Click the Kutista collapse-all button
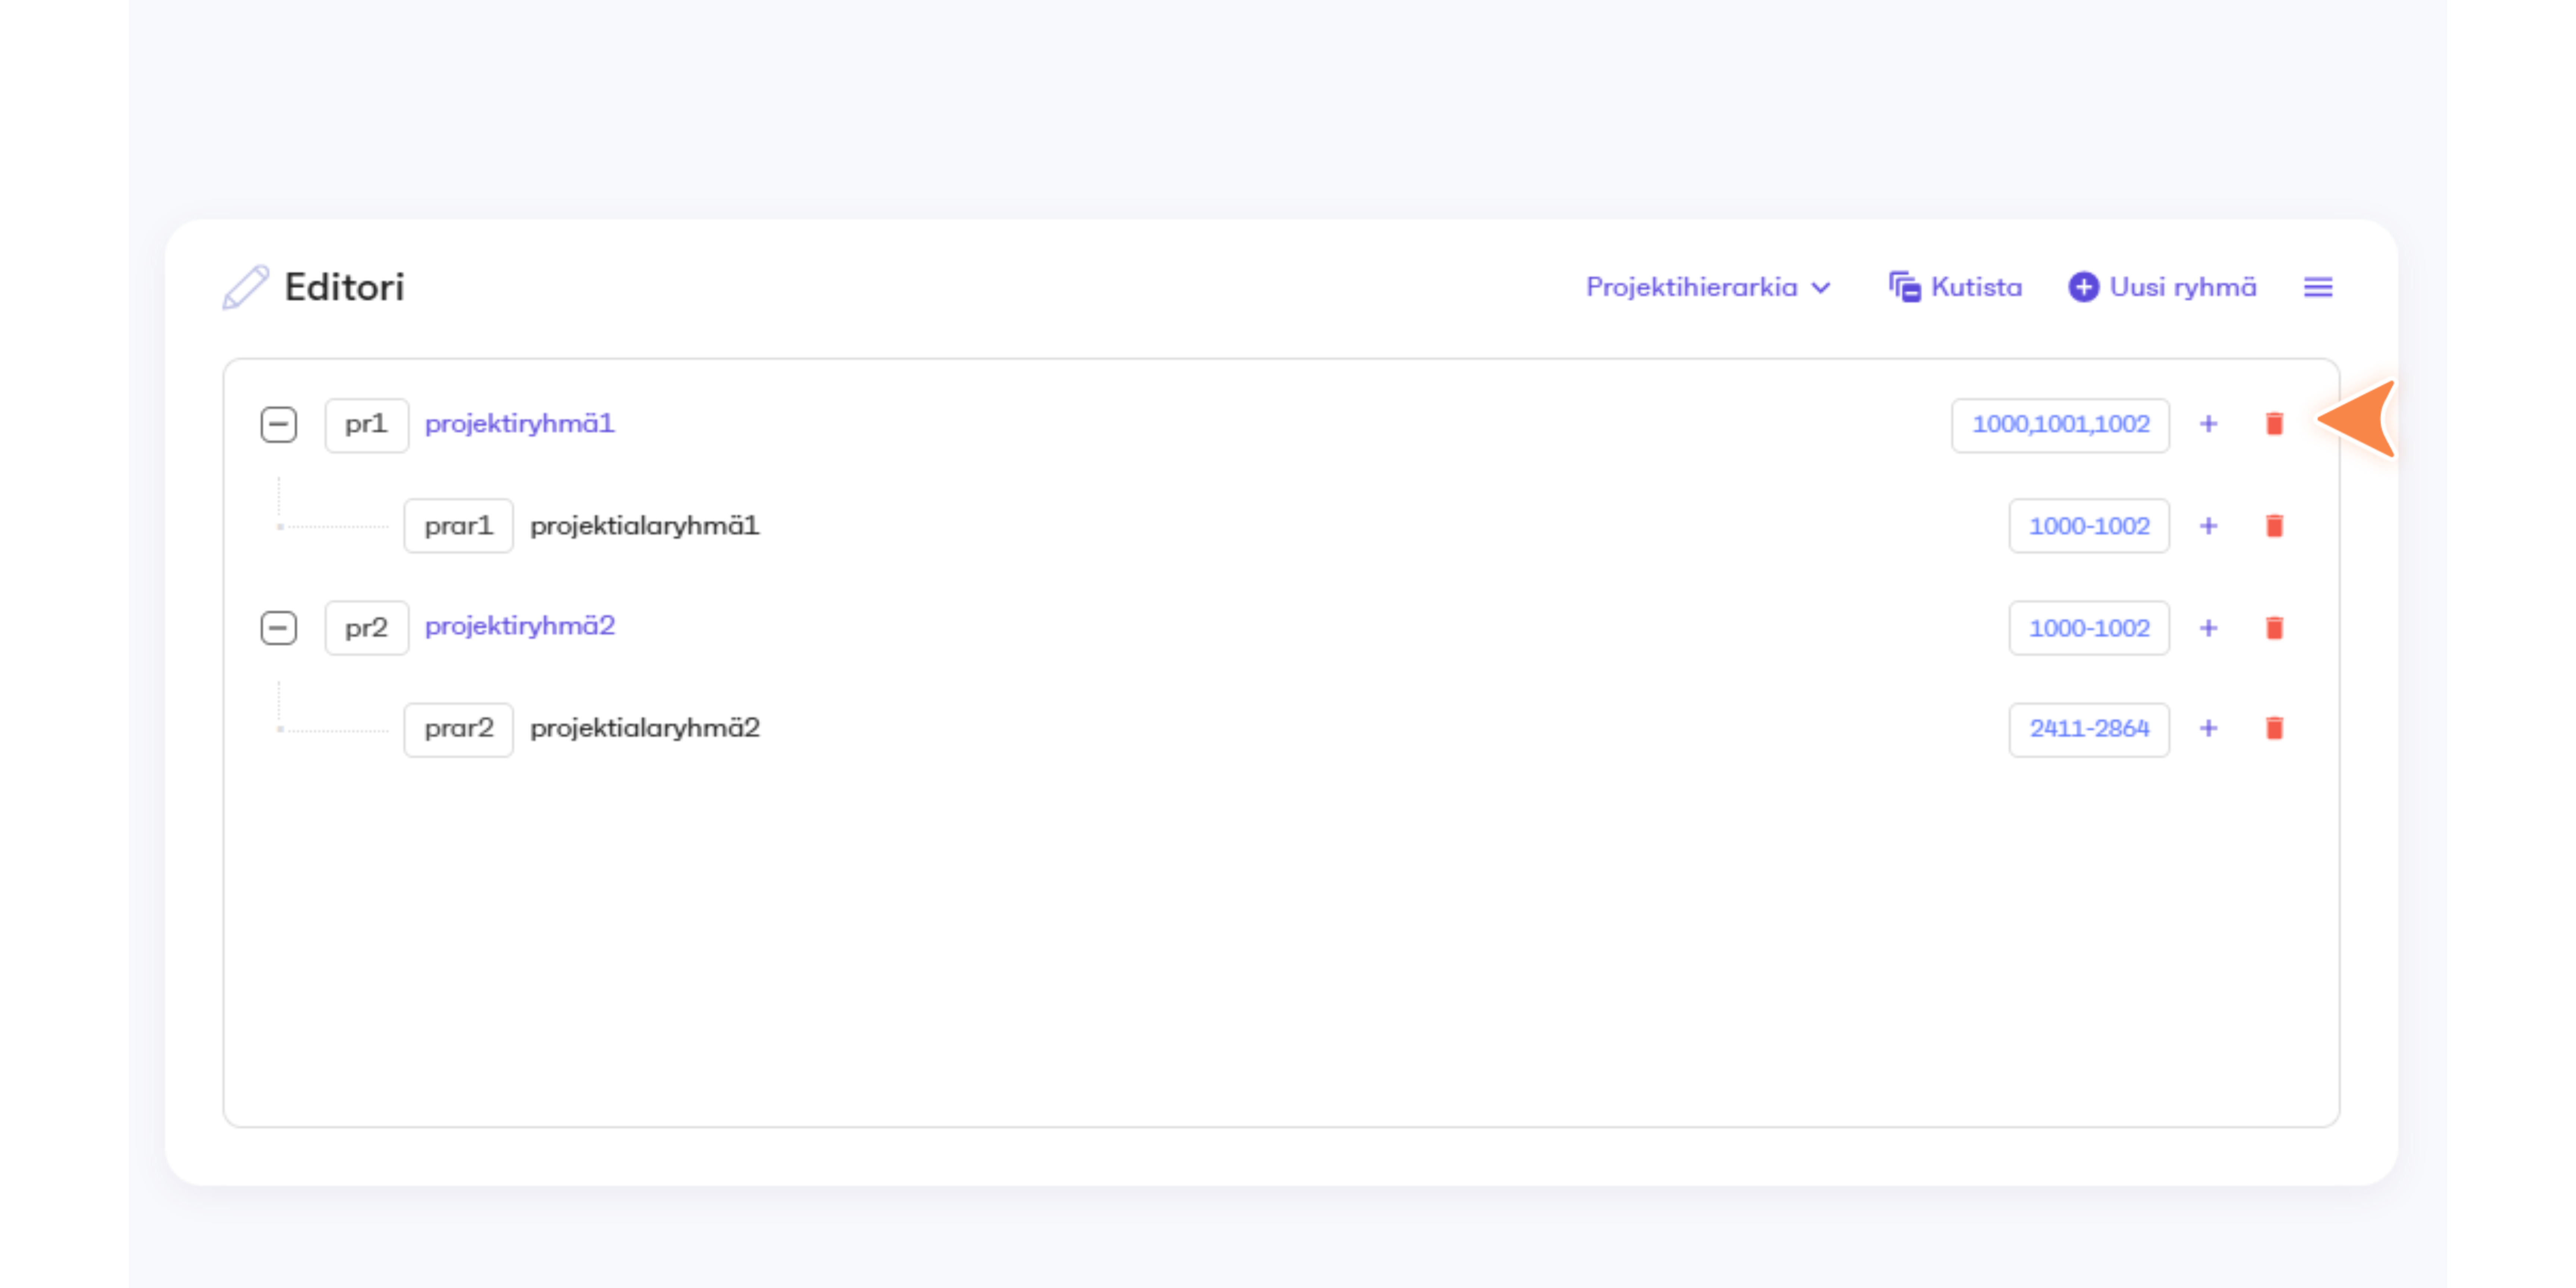 1955,287
